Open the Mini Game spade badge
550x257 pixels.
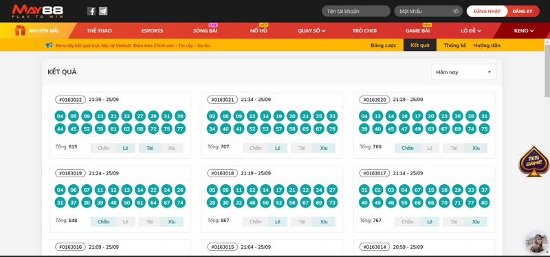[x=534, y=161]
